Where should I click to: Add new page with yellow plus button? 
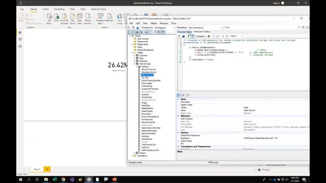click(x=47, y=169)
